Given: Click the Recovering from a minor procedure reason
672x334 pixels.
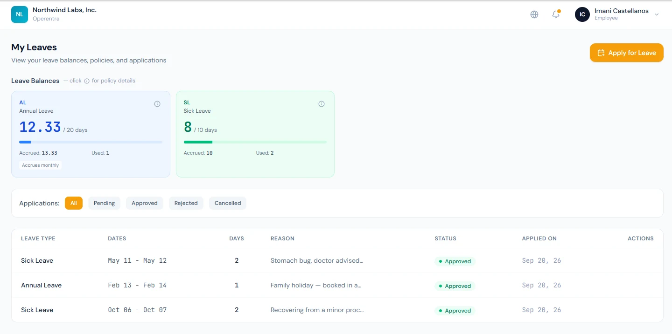Looking at the screenshot, I should 317,310.
